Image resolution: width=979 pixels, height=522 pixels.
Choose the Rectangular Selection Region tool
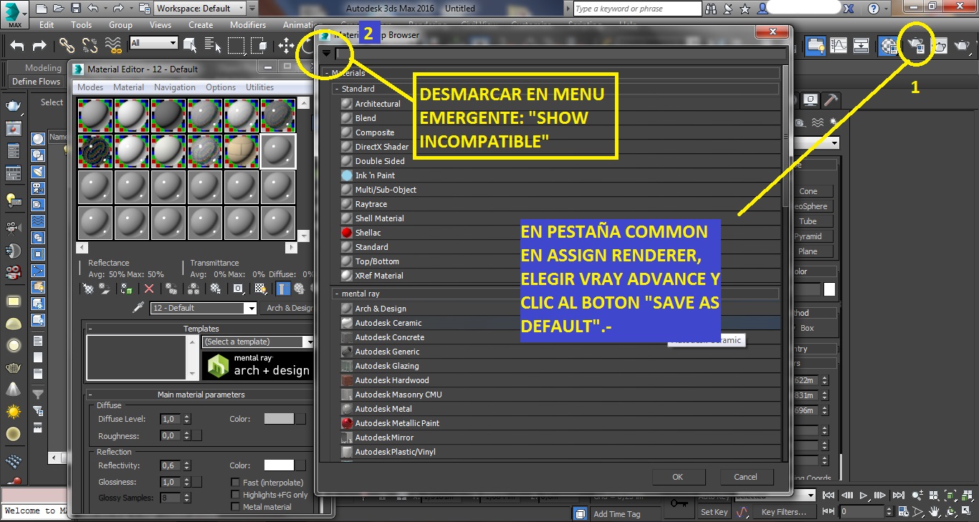(x=236, y=45)
